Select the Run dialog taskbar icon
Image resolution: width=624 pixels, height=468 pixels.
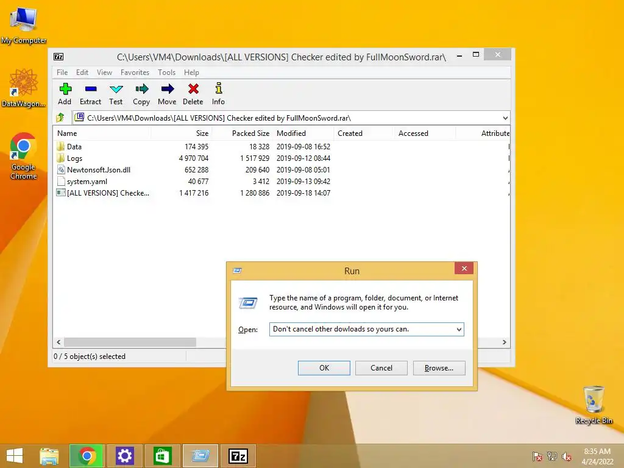point(200,456)
